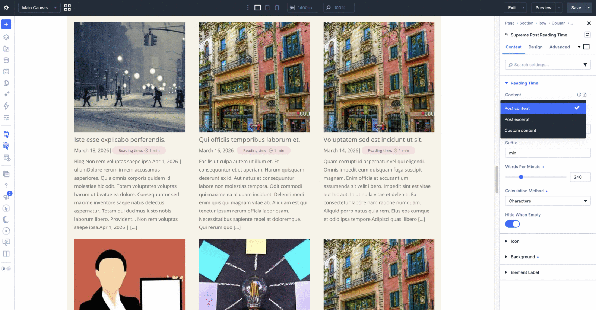The height and width of the screenshot is (310, 596).
Task: Click the back arrow beside Supreme Post Reading Time
Action: pyautogui.click(x=507, y=35)
